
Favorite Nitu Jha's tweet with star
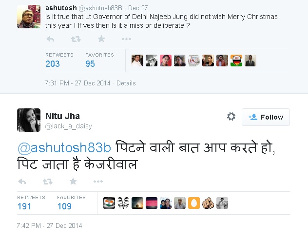pyautogui.click(x=73, y=182)
